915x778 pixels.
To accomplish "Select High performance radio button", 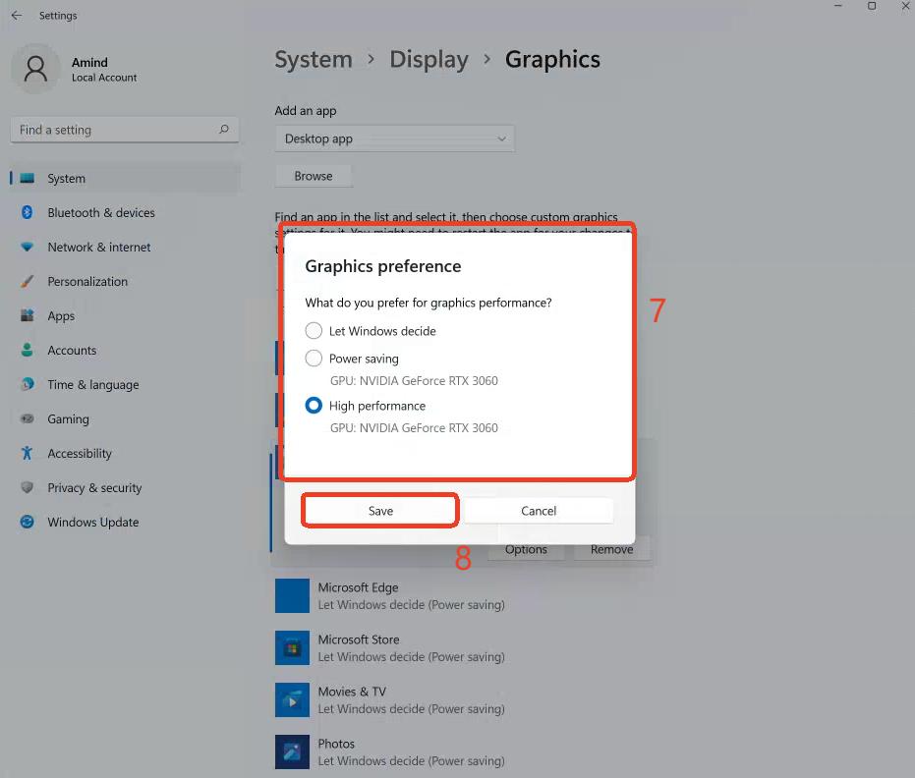I will click(x=314, y=406).
